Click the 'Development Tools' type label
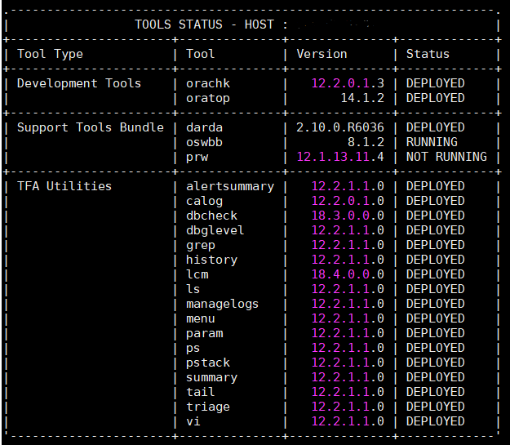510x445 pixels. click(x=79, y=83)
